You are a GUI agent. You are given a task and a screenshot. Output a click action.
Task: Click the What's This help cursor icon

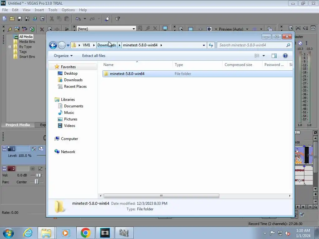tap(117, 19)
